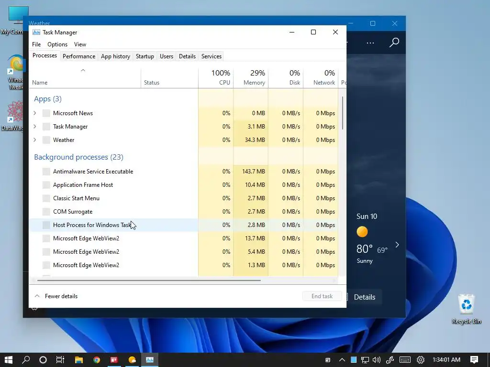Expand the Microsoft News process group
This screenshot has width=490, height=367.
35,113
